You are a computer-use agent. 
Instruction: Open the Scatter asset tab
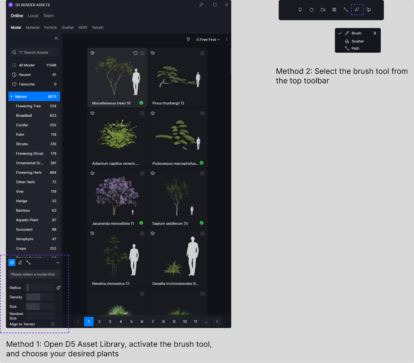68,27
